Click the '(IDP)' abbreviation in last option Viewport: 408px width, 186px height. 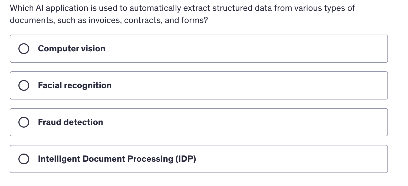(186, 159)
